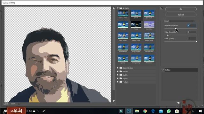This screenshot has width=204, height=114.
Task: Zoom out the preview with minus button
Action: [x=5, y=104]
